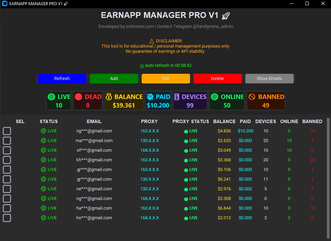
Task: Click the orange Edit button
Action: [x=166, y=78]
